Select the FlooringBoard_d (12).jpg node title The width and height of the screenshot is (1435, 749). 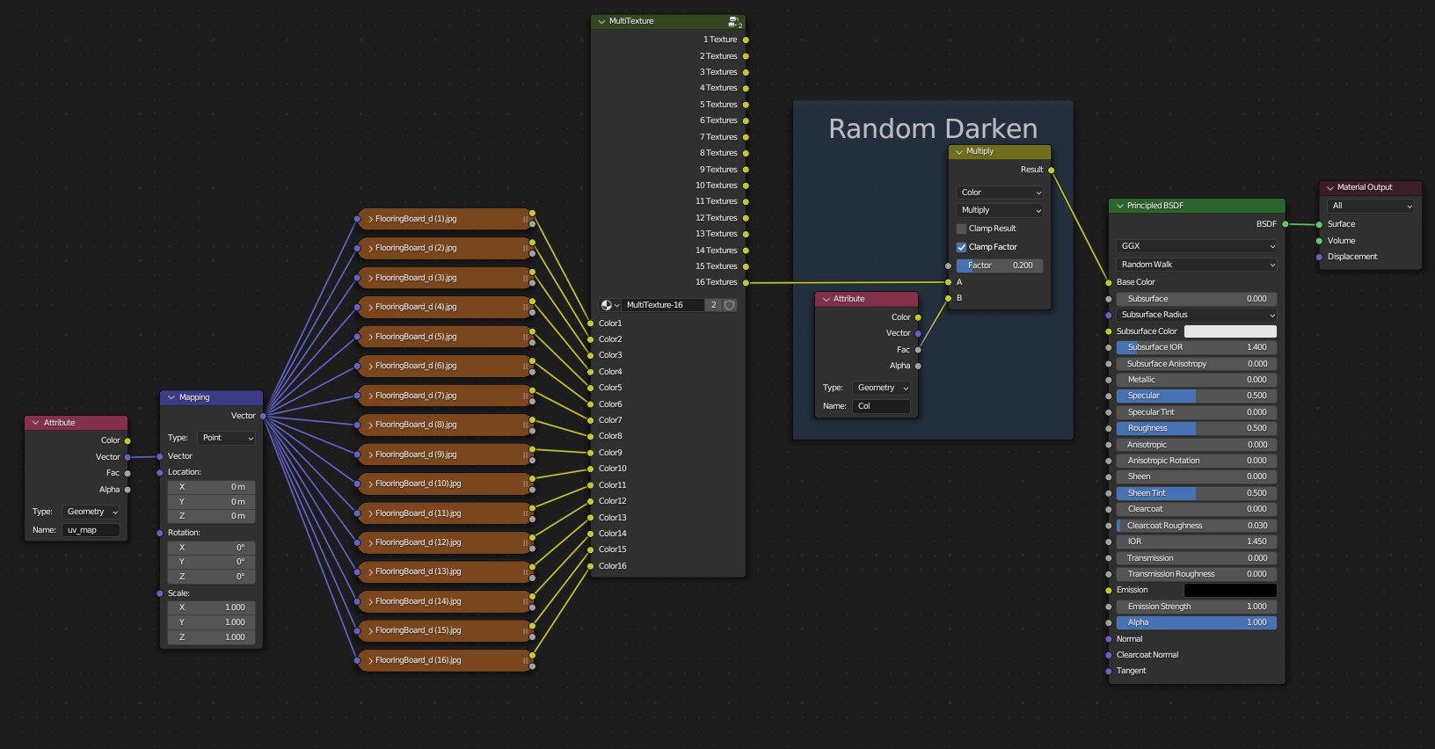point(418,542)
